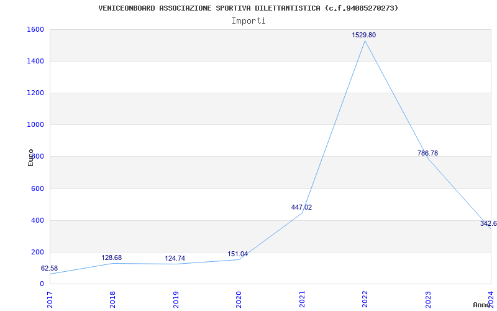Viewport: 497px width, 311px height.
Task: Click the 1200 y-axis tick label
Action: pyautogui.click(x=35, y=93)
